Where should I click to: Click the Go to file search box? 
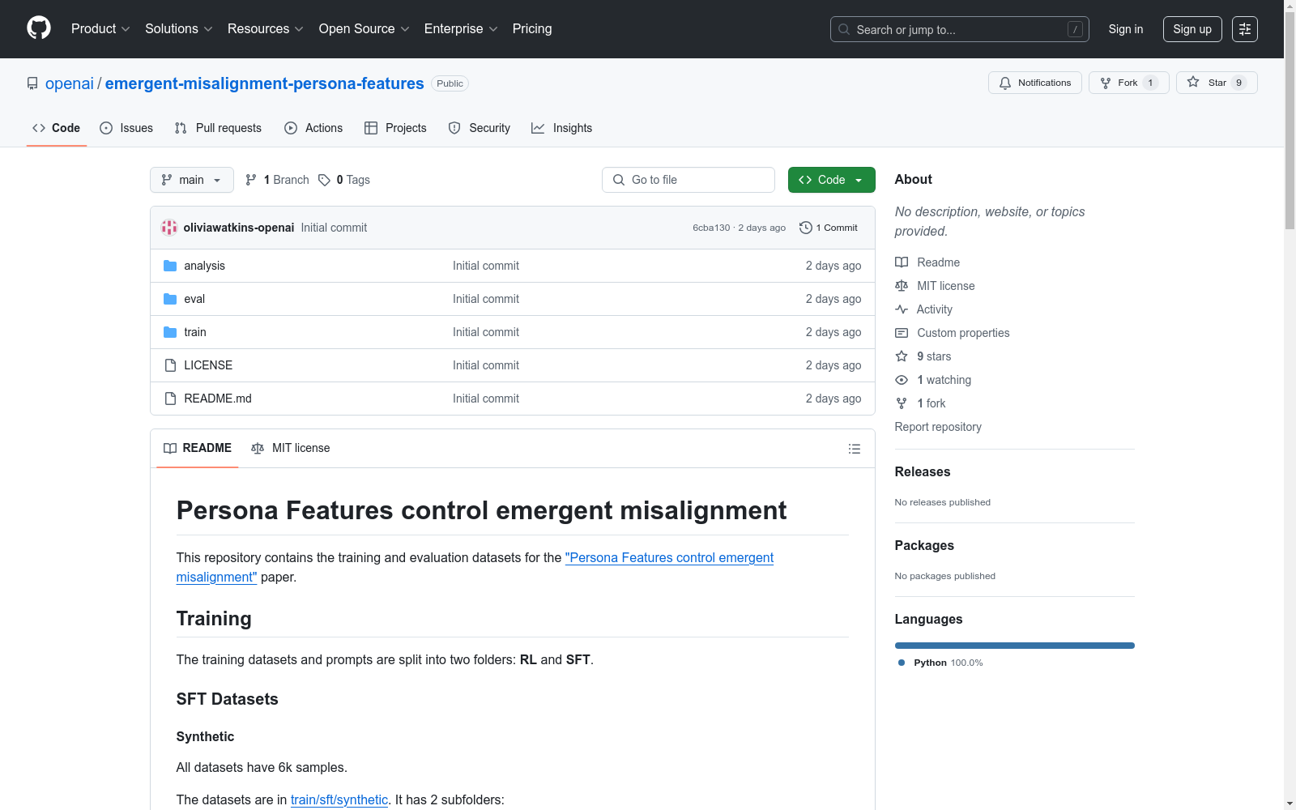tap(688, 180)
